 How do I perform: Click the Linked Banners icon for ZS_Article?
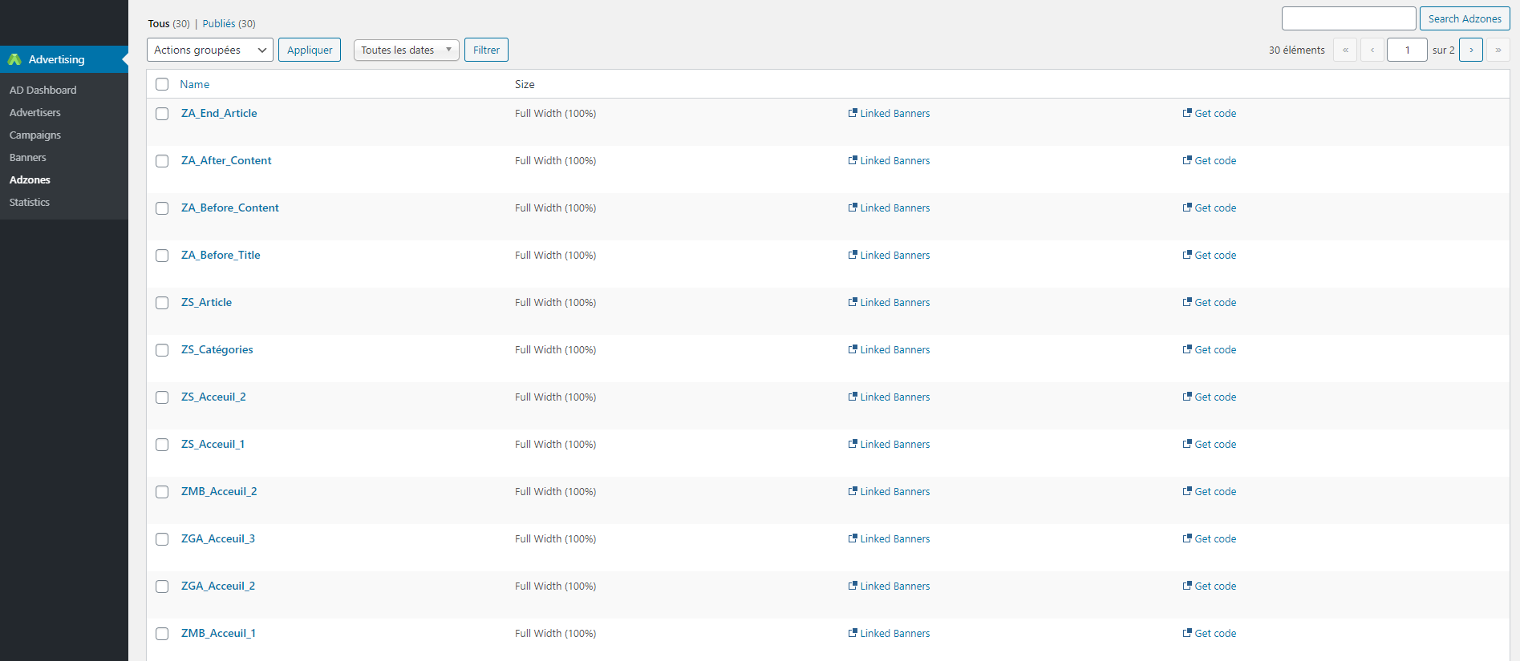click(x=853, y=302)
